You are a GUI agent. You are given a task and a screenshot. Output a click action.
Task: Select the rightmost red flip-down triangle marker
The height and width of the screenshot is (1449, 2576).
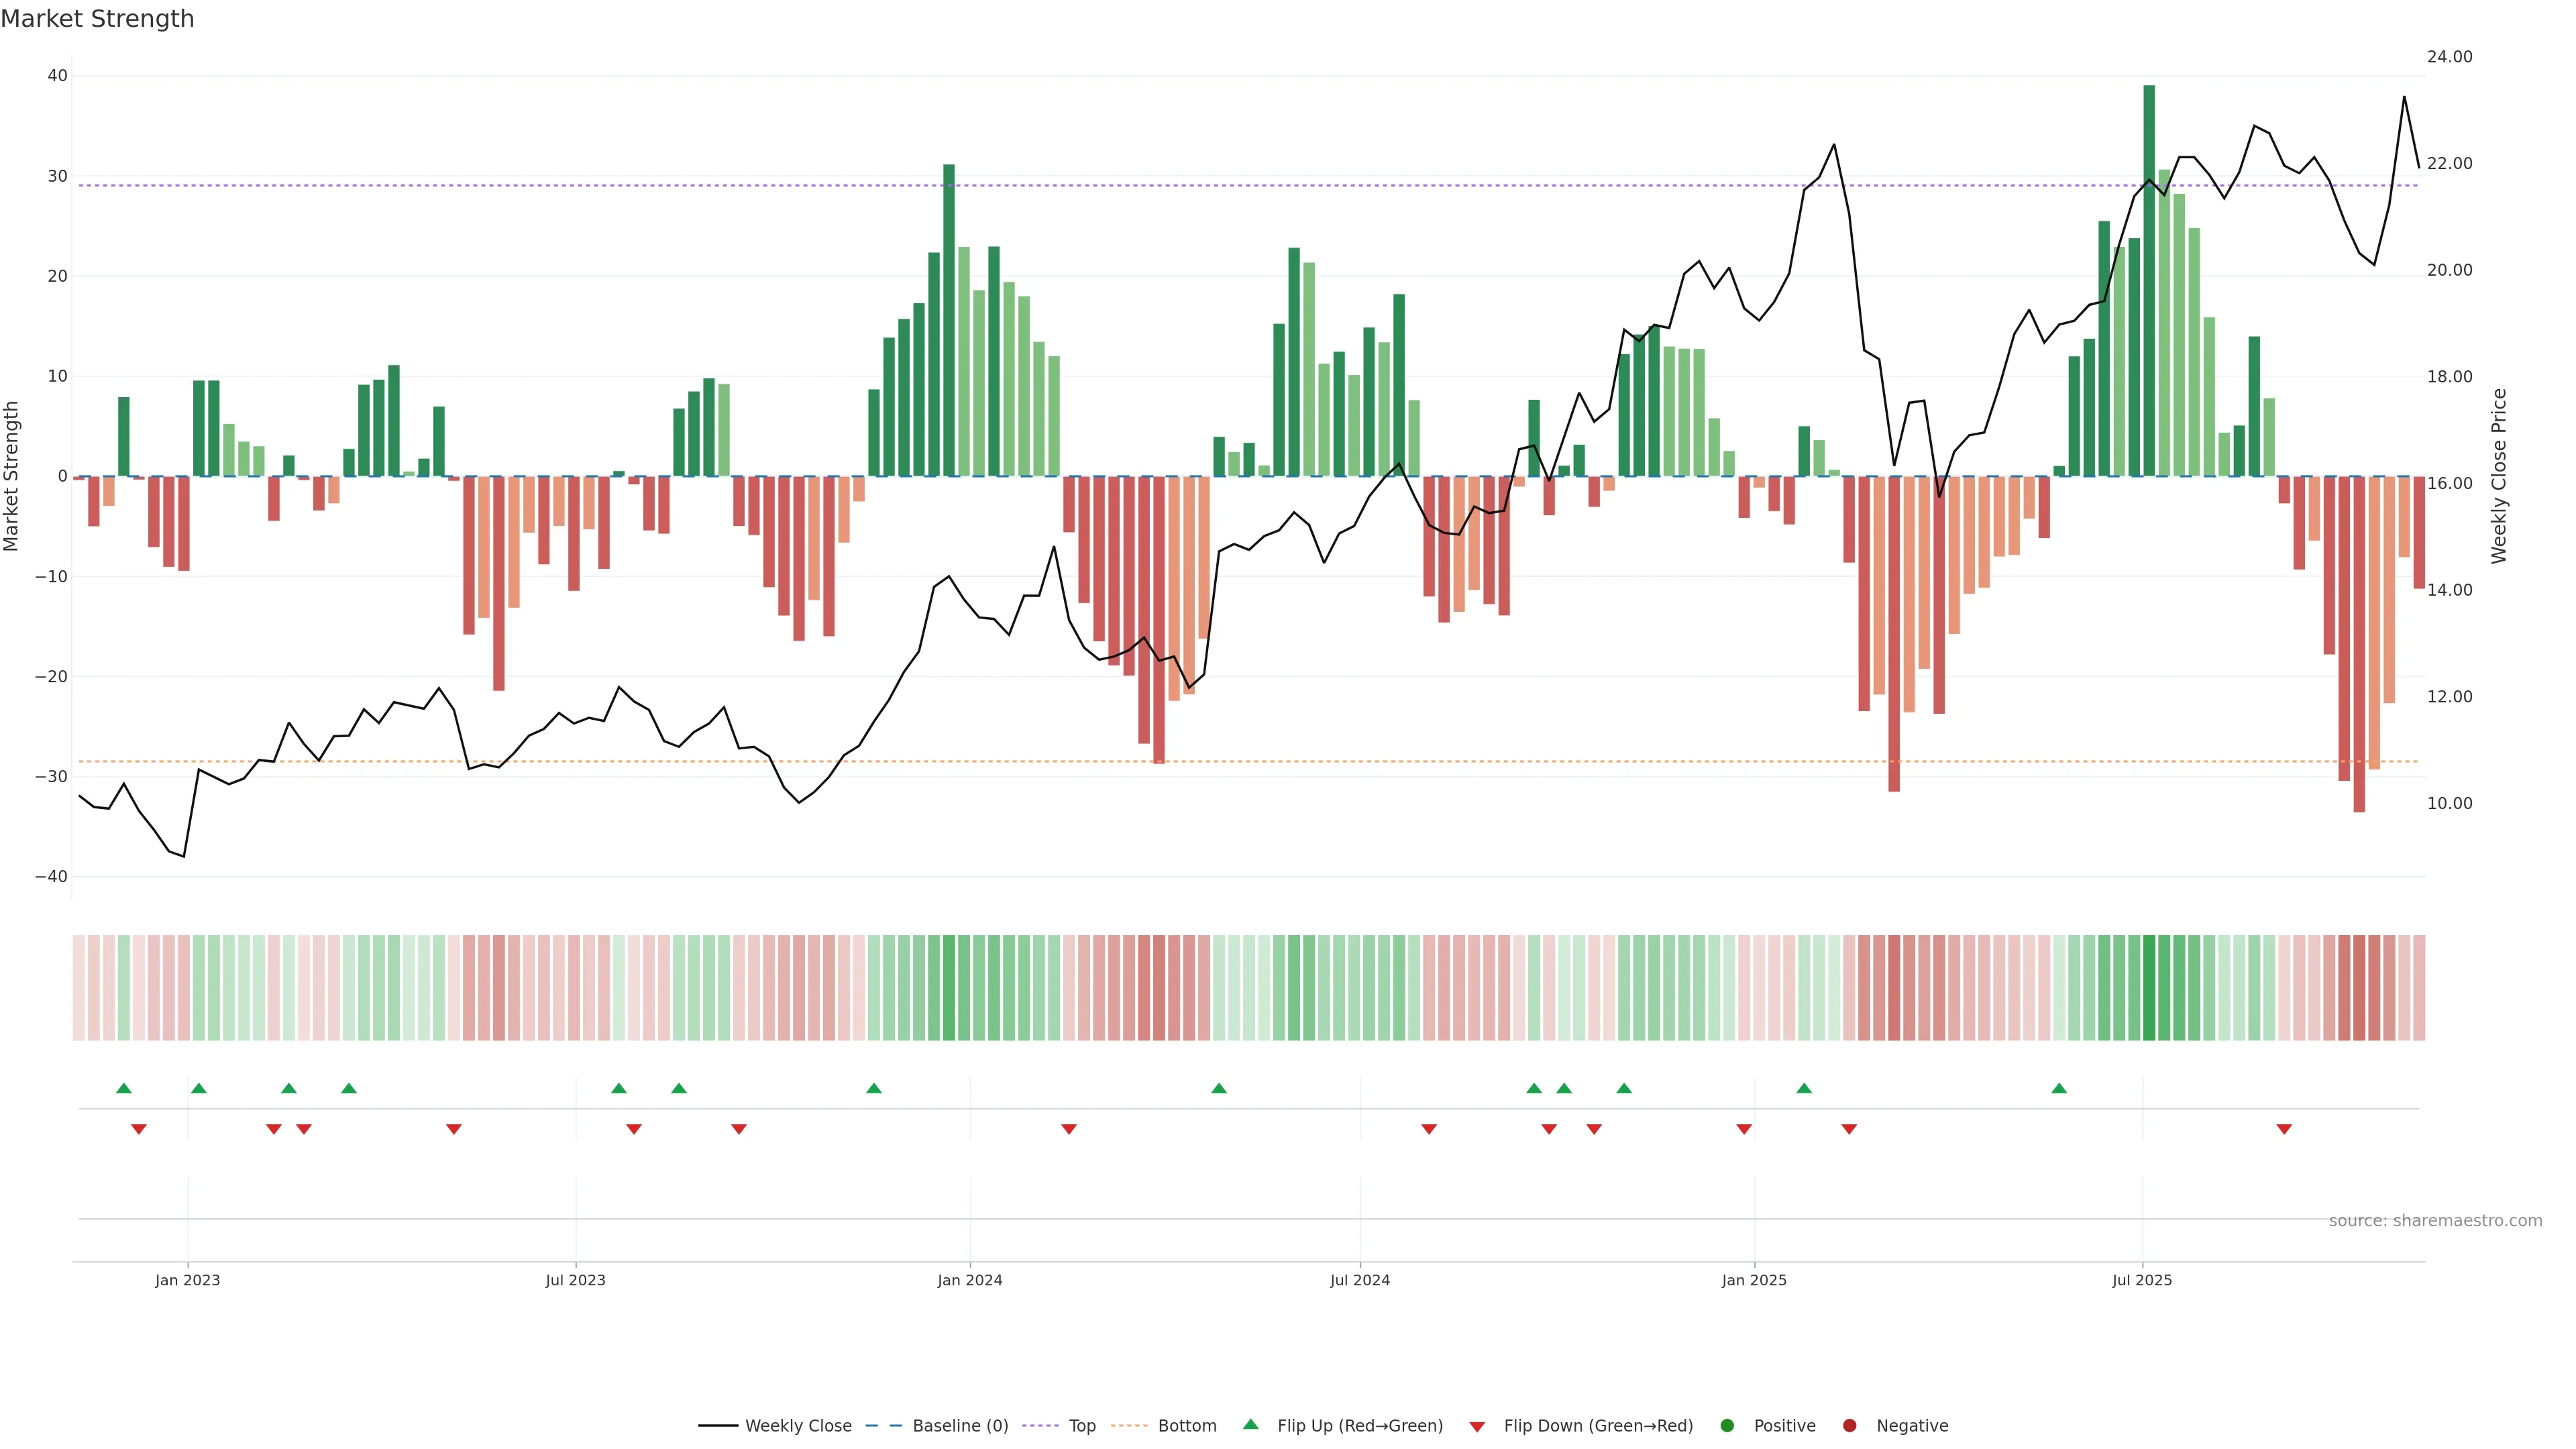click(2284, 1129)
